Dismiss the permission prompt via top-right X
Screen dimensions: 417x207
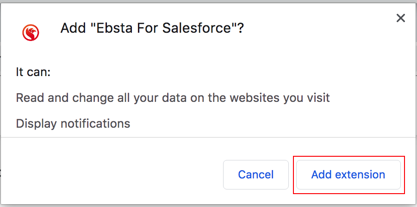pyautogui.click(x=401, y=18)
